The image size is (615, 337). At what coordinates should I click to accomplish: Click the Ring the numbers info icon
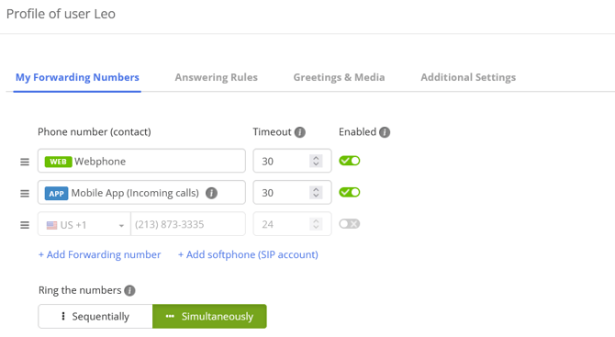129,291
